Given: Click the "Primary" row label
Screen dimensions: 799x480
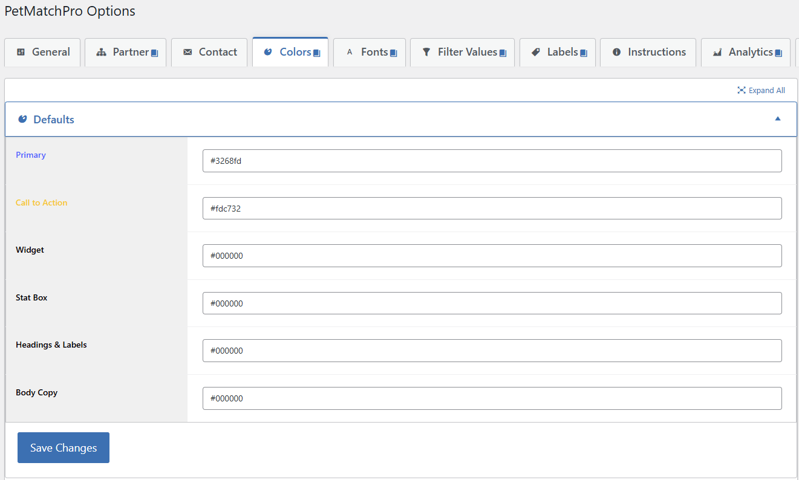Looking at the screenshot, I should (x=31, y=155).
